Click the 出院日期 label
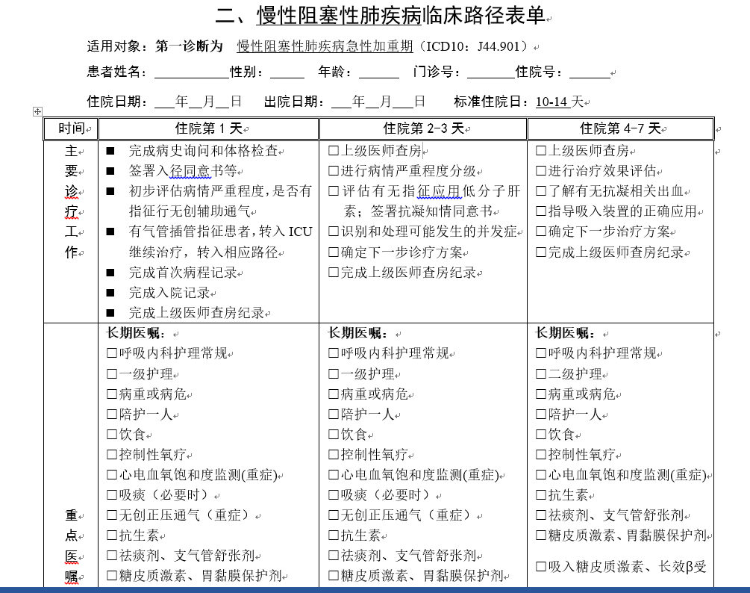 coord(294,102)
